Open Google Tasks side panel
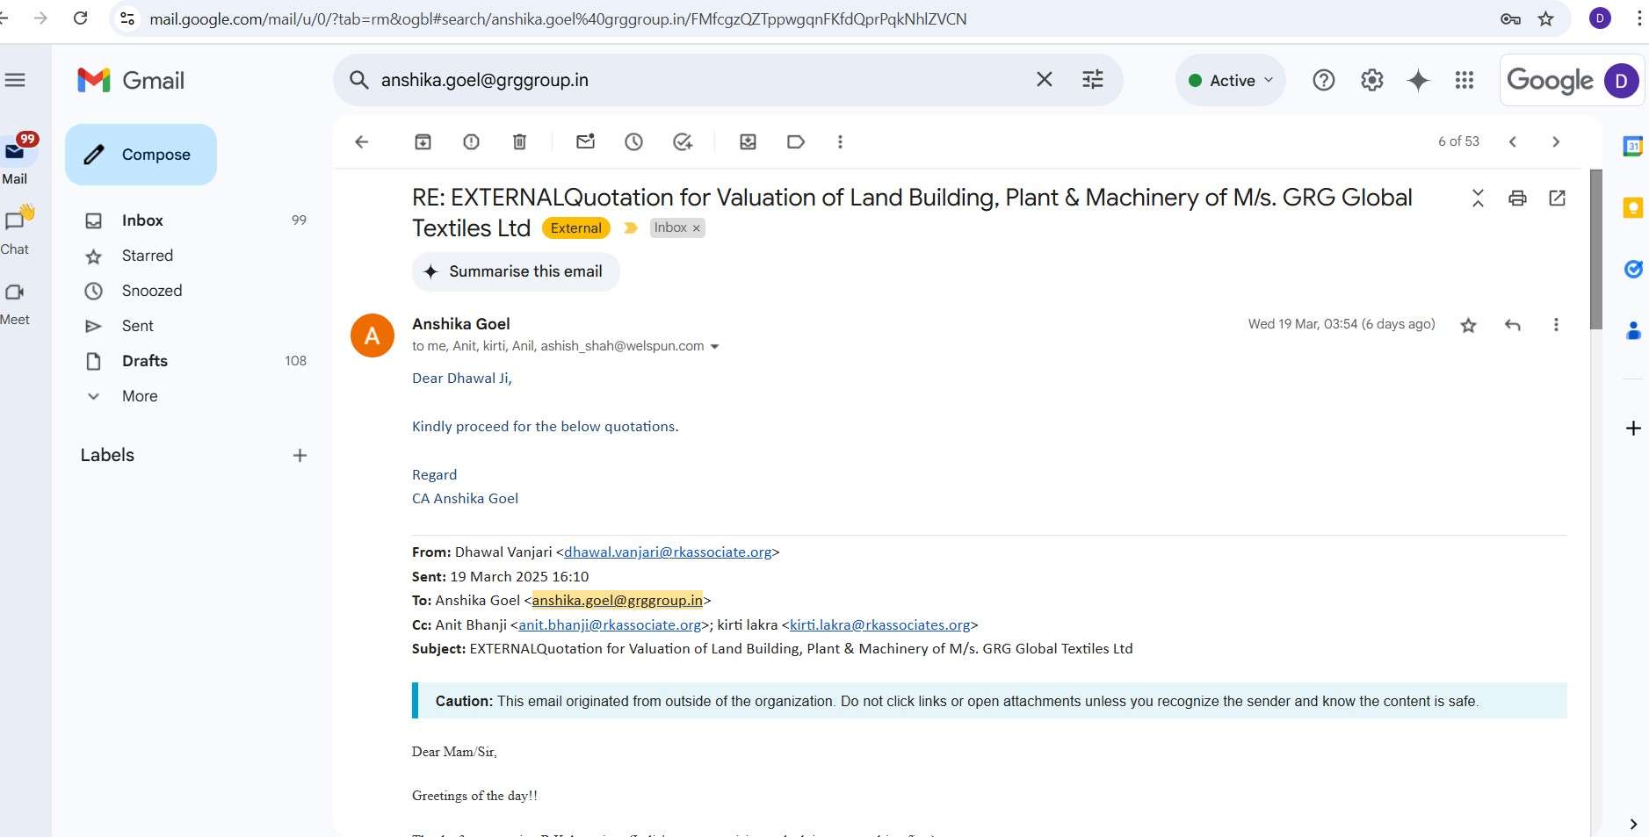1649x837 pixels. 1632,270
